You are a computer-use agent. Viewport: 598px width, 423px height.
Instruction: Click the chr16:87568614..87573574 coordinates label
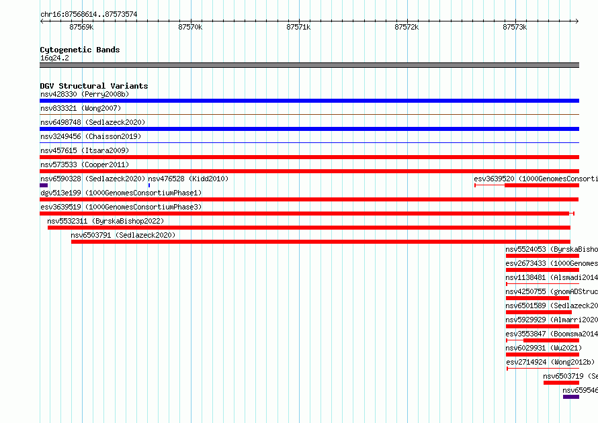click(89, 15)
